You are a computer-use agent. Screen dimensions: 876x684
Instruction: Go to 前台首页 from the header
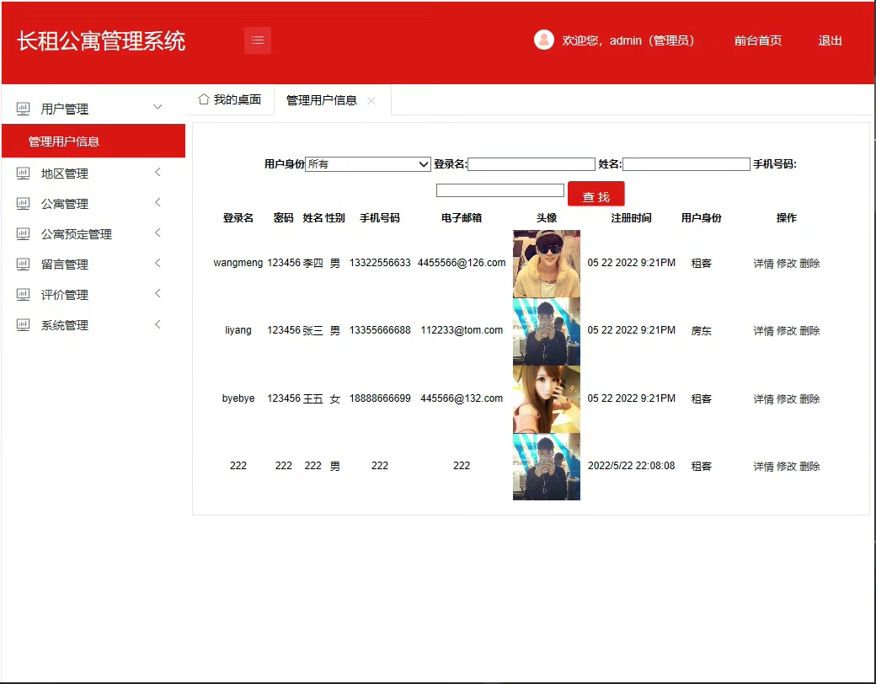pos(757,40)
